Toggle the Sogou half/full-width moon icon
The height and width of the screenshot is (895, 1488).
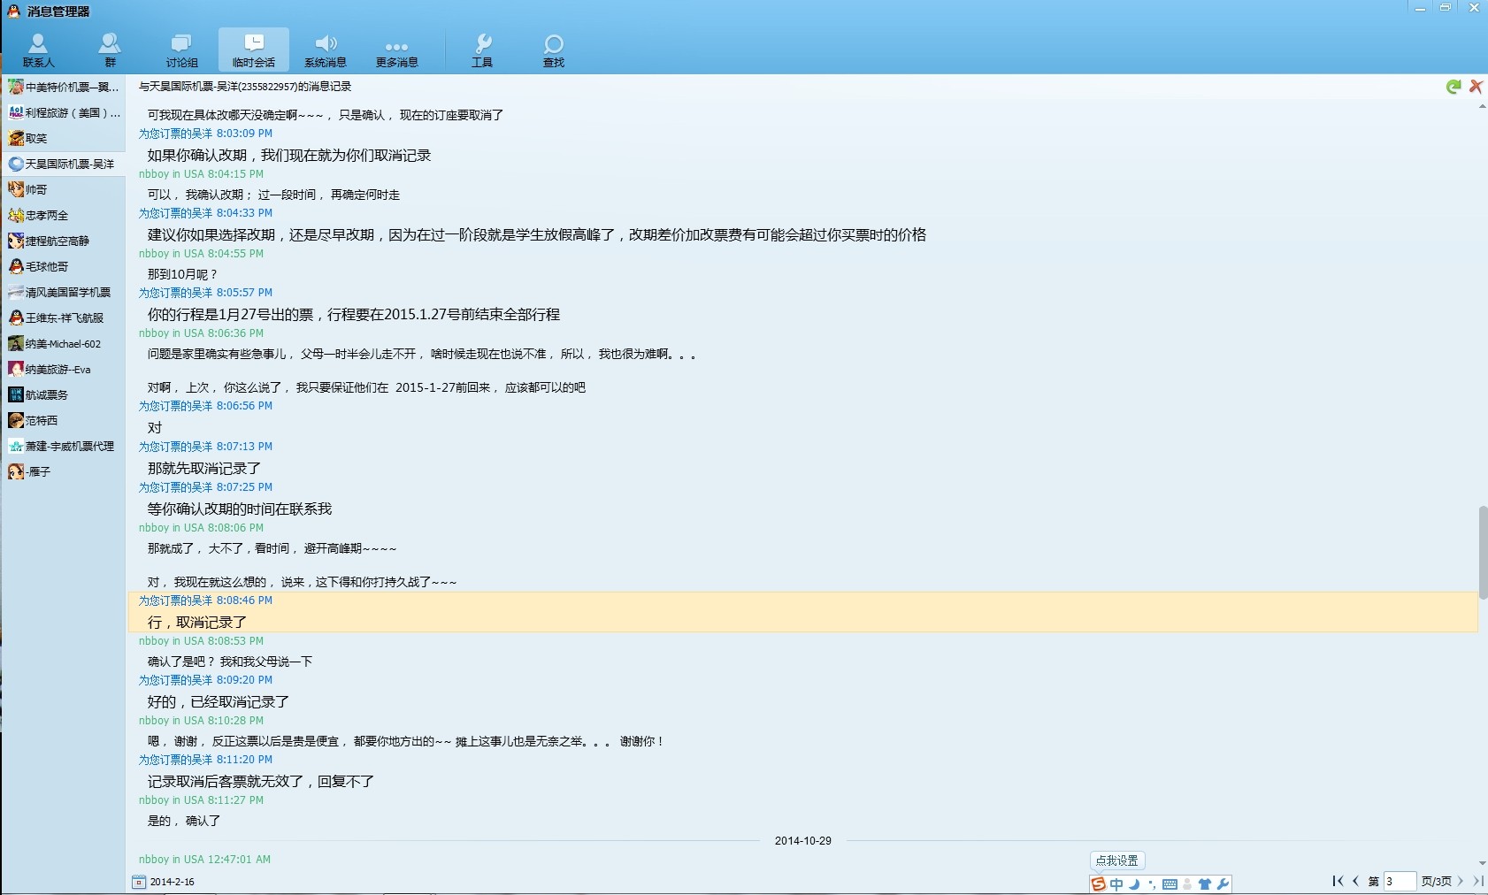coord(1134,884)
